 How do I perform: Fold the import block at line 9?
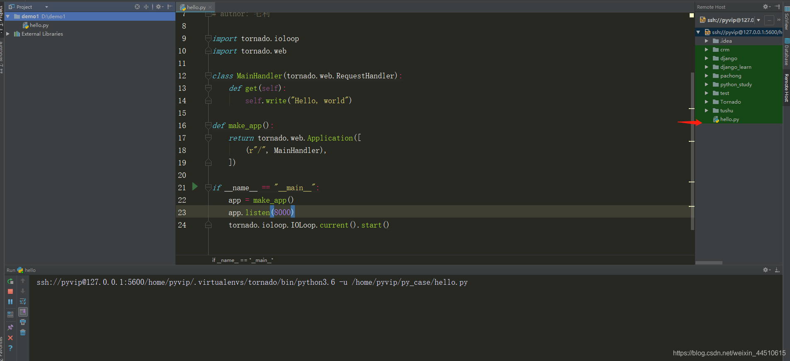208,38
